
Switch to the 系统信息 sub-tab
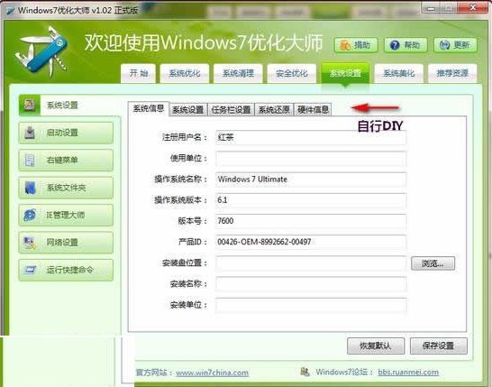pos(149,108)
